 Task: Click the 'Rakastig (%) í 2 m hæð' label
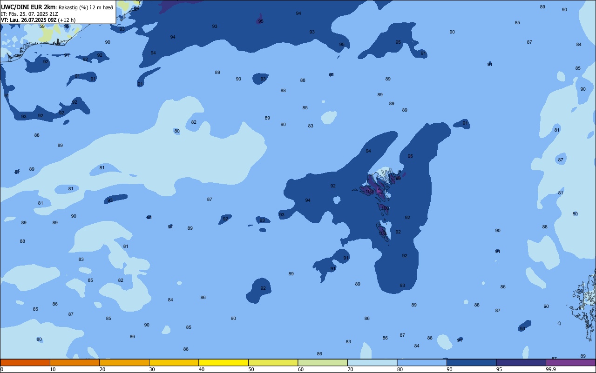pos(85,7)
